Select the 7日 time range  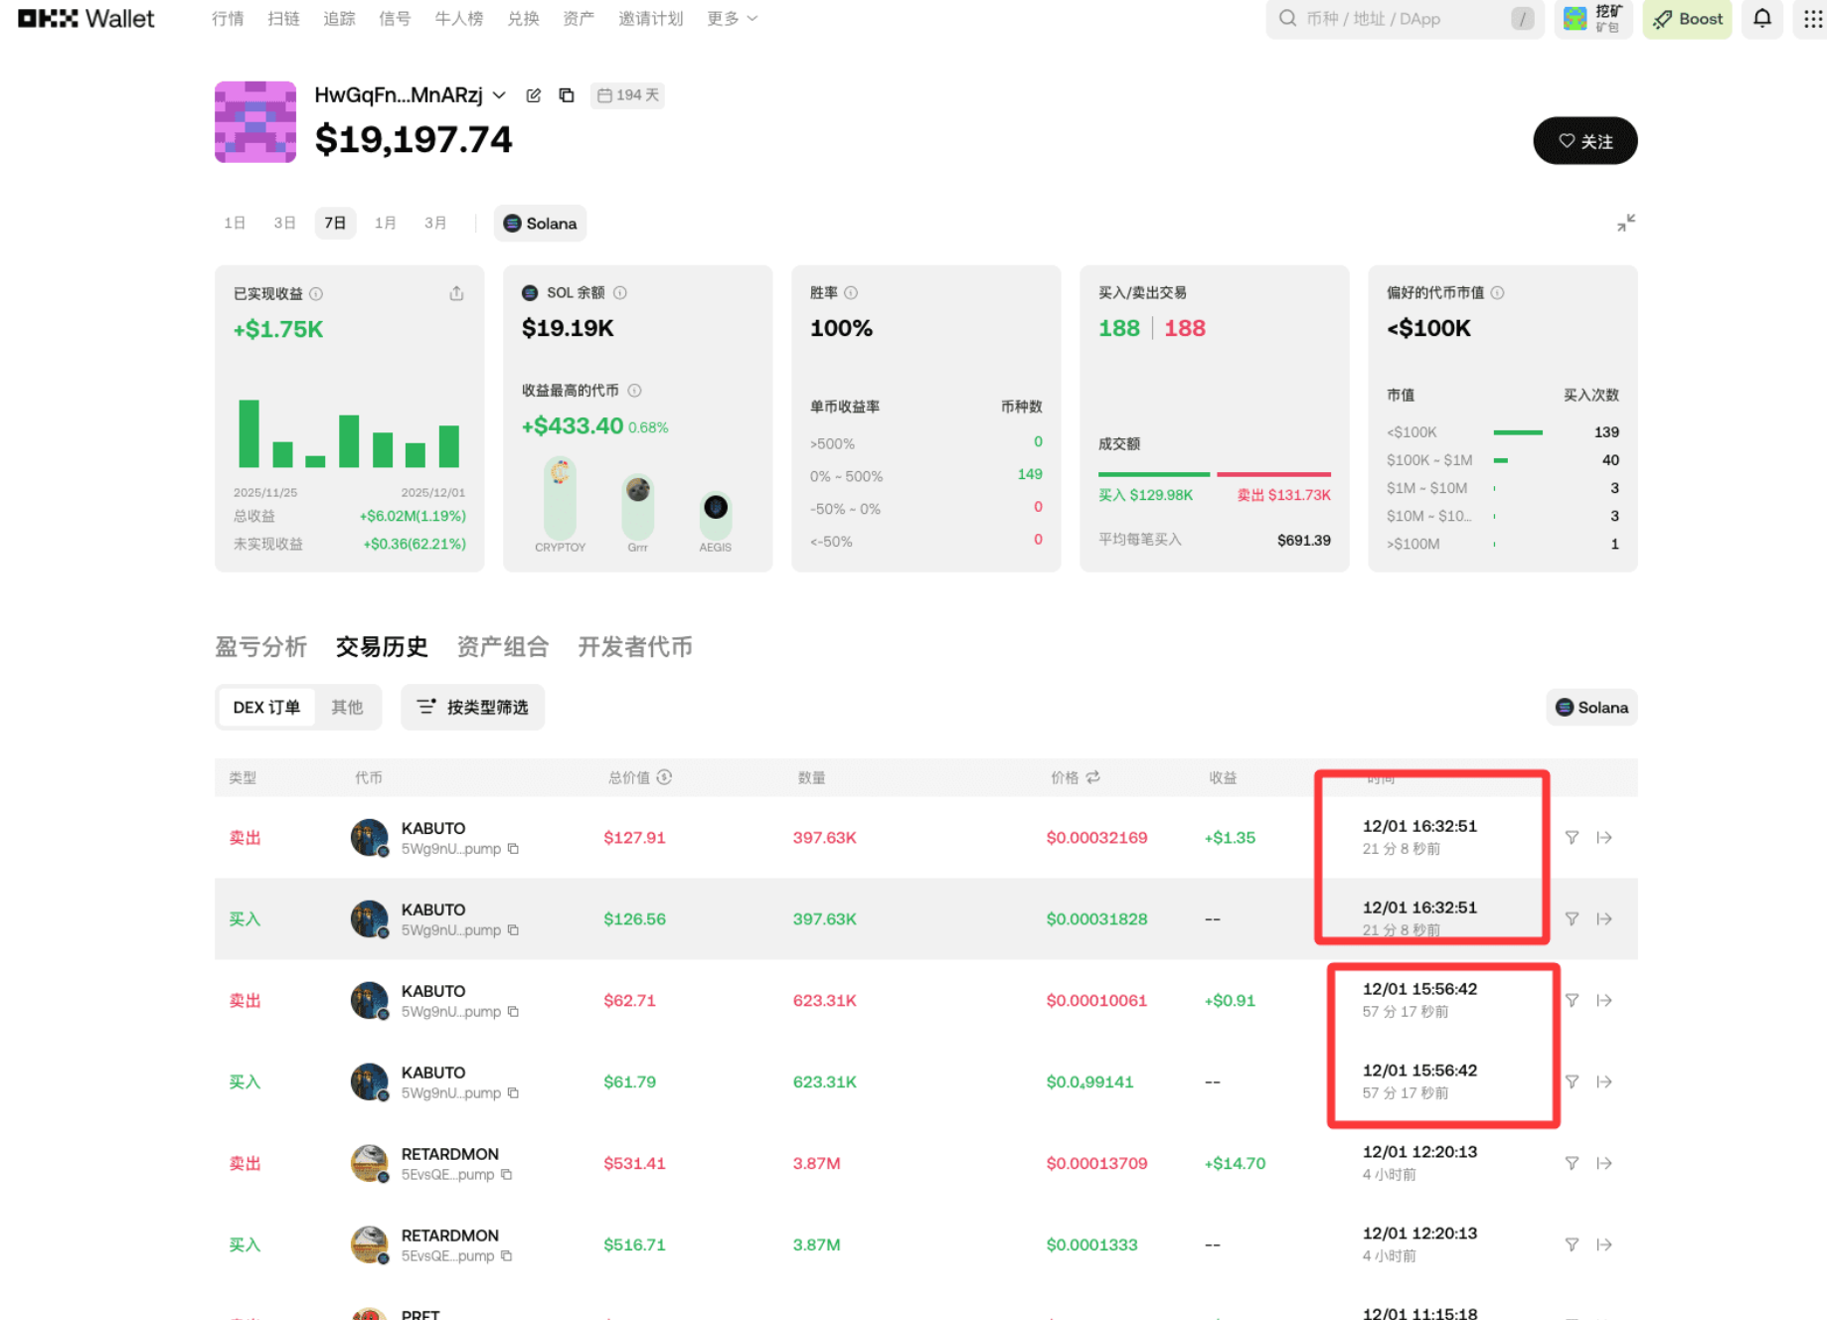pos(335,224)
